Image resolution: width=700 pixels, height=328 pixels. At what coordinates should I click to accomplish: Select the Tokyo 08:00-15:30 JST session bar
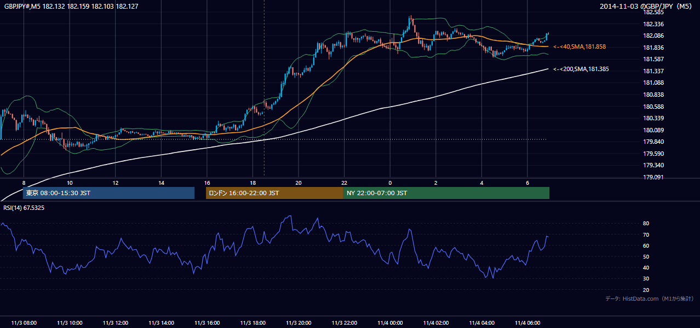[x=108, y=193]
